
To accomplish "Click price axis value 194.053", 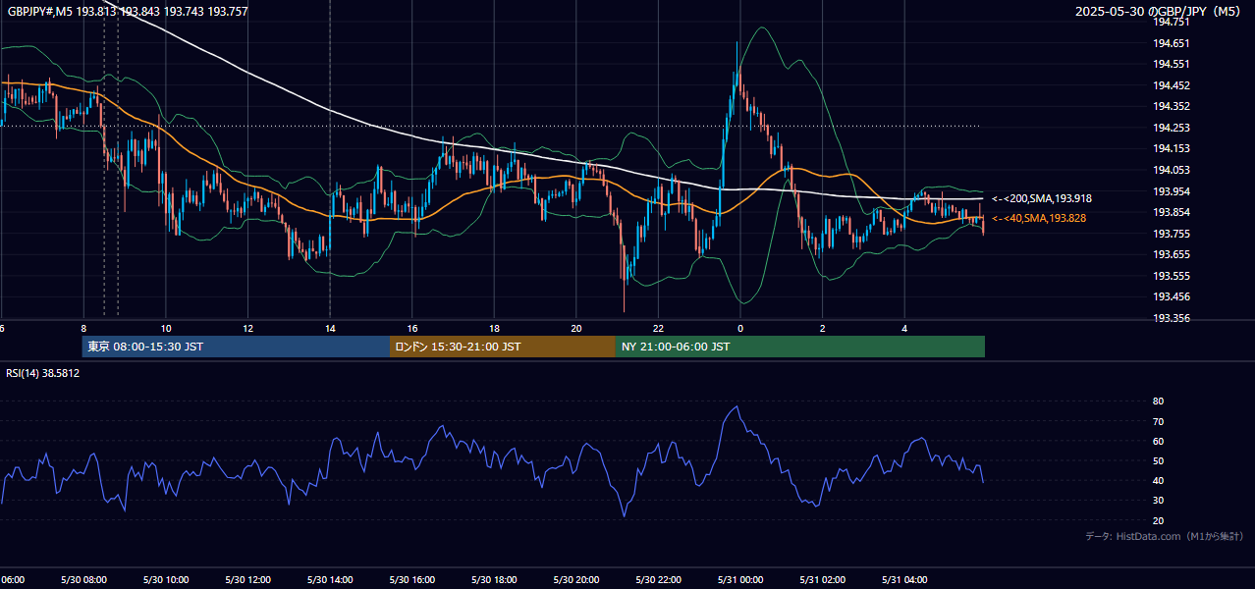I will (1172, 170).
